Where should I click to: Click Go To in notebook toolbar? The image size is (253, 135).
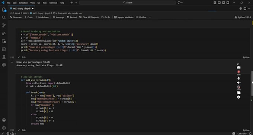click(106, 17)
